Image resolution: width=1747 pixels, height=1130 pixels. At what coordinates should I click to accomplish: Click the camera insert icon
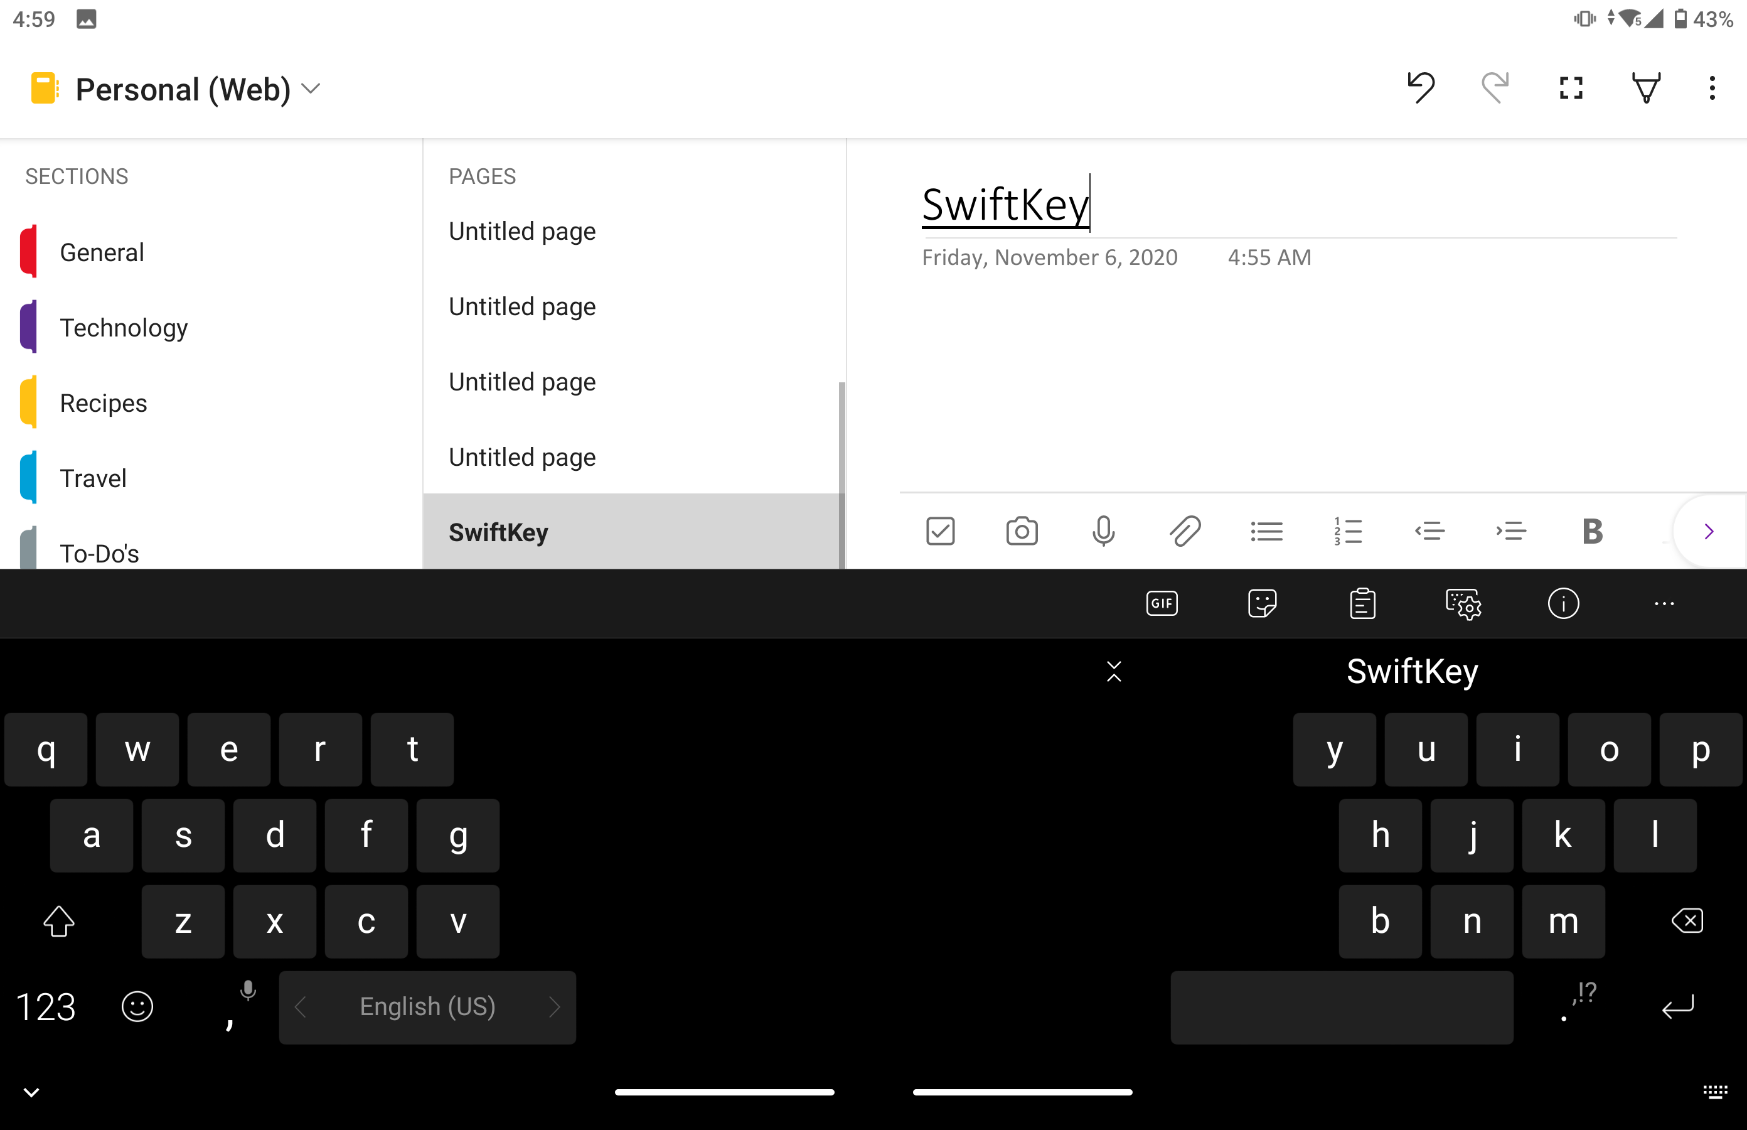(x=1021, y=531)
